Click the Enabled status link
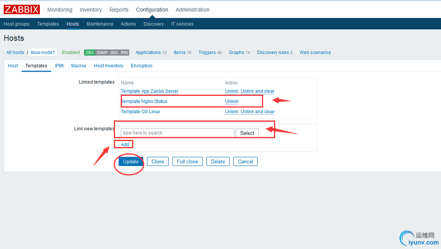Viewport: 441px width, 249px height. [x=71, y=52]
